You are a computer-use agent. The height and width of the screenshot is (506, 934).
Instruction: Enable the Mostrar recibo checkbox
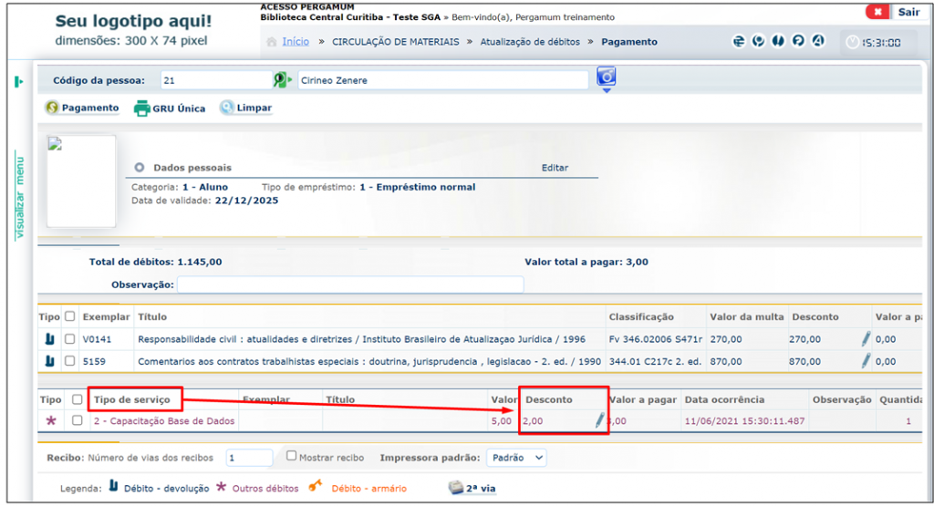tap(291, 456)
